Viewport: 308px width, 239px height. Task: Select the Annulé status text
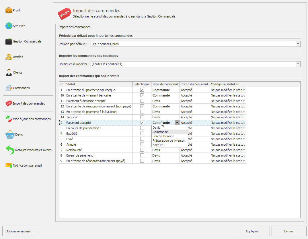[71, 144]
